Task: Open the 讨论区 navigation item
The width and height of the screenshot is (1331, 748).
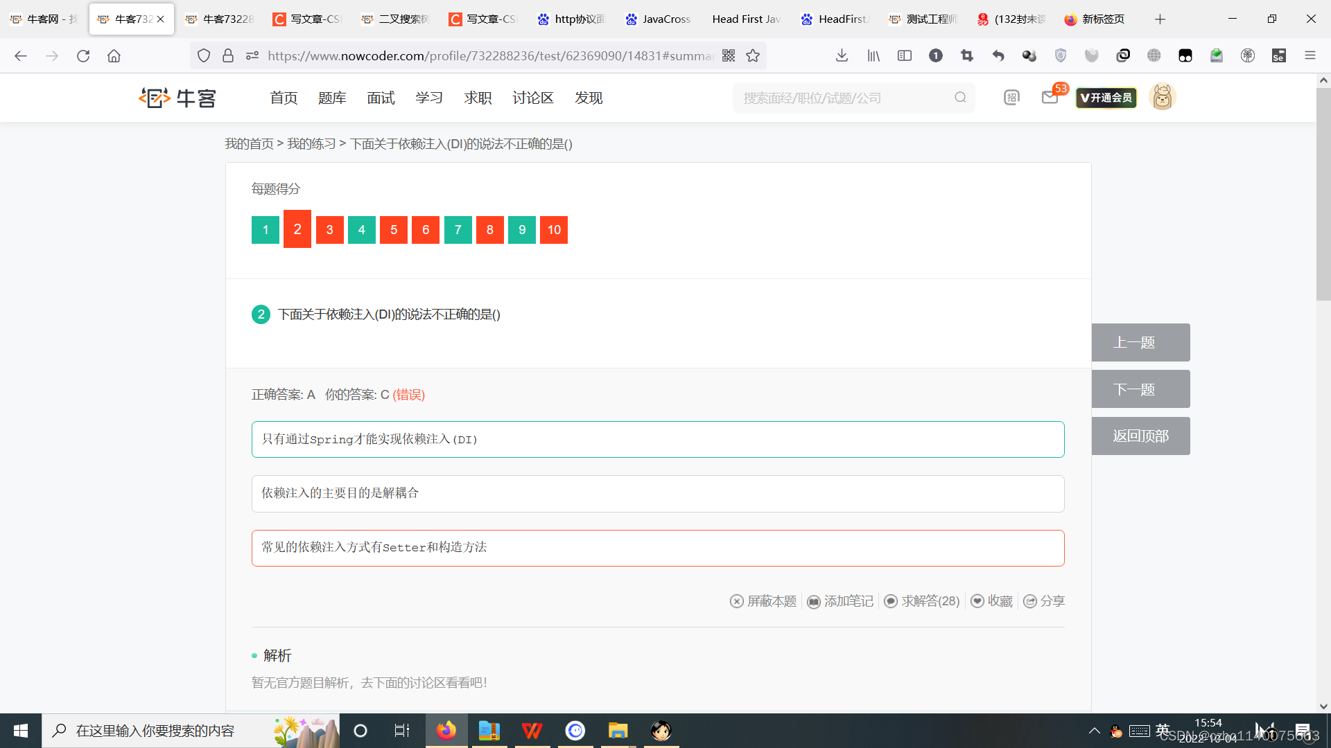Action: point(533,98)
